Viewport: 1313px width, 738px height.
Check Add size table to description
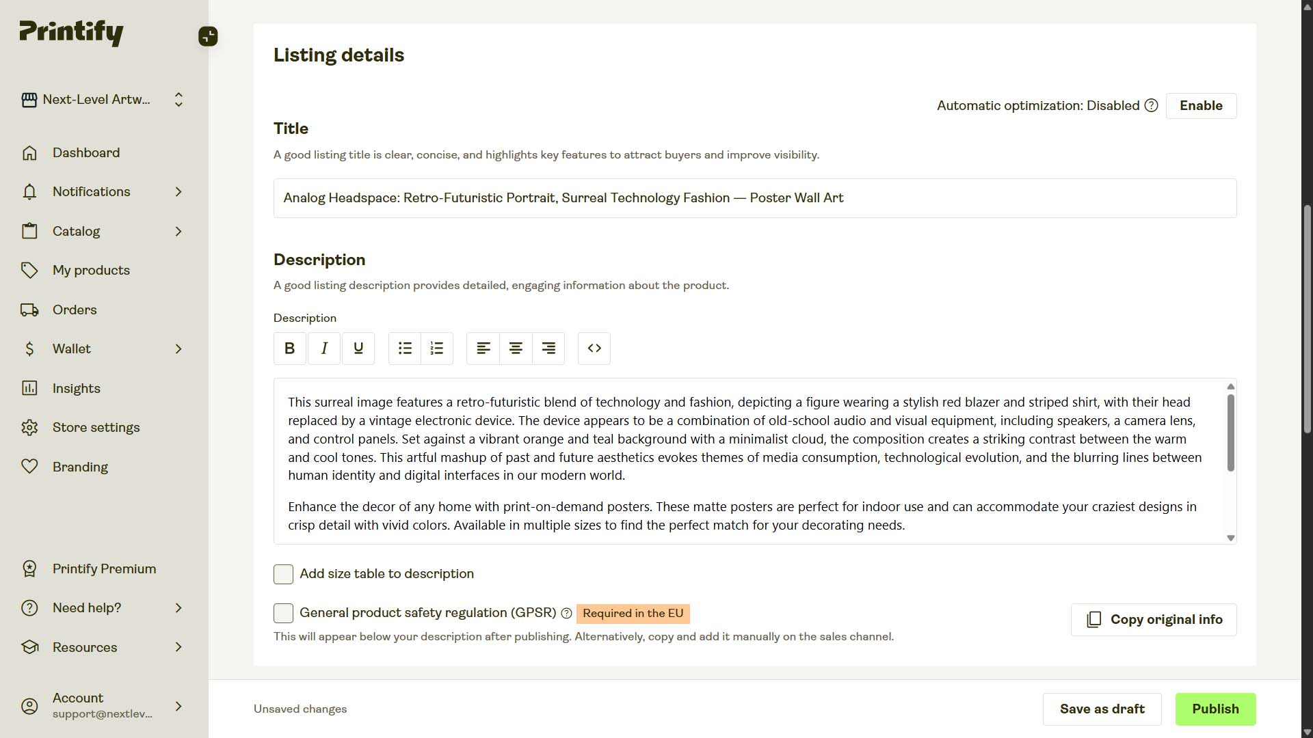point(283,574)
